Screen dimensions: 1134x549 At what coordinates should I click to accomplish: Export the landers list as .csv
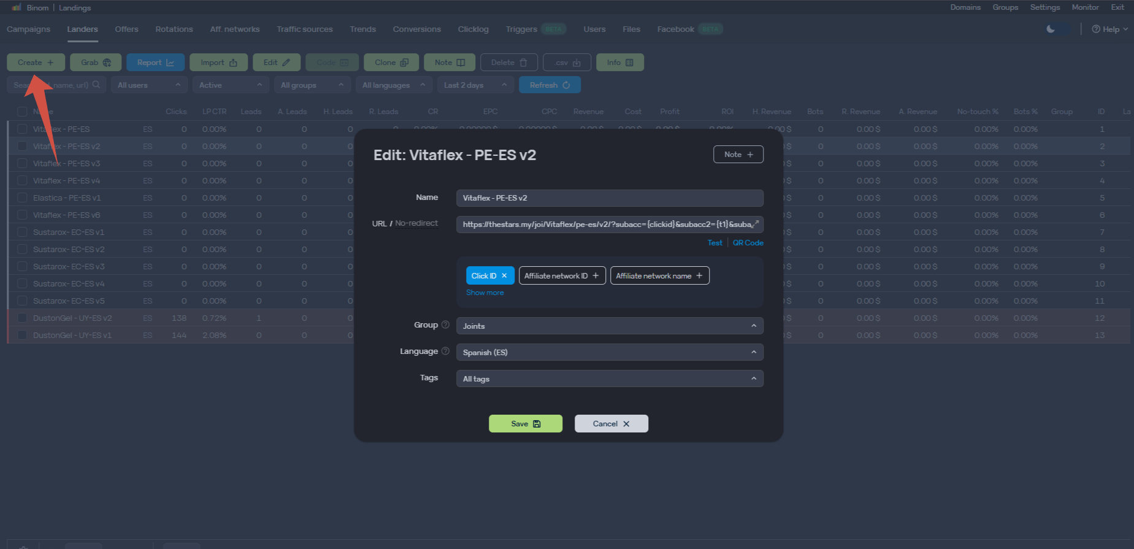(567, 63)
